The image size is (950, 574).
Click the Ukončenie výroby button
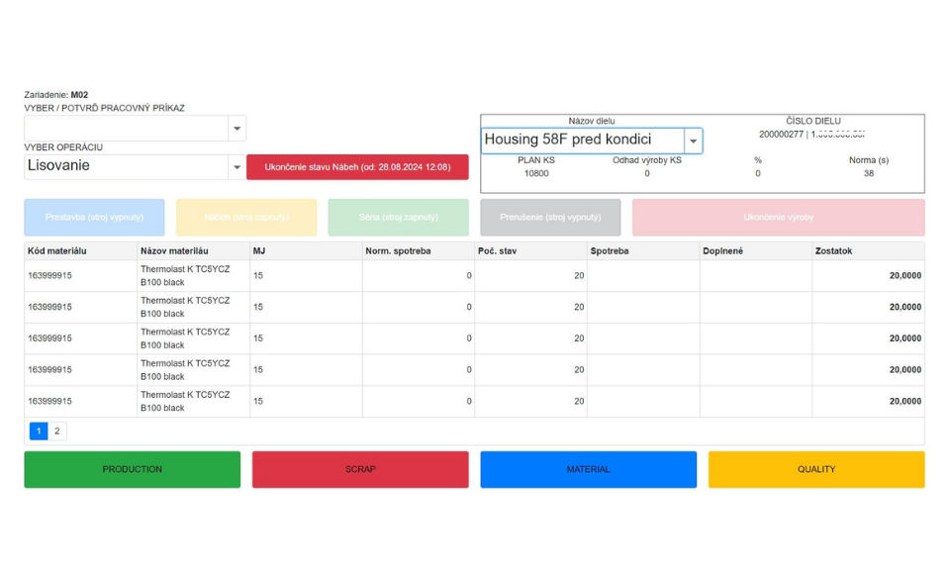pos(778,218)
